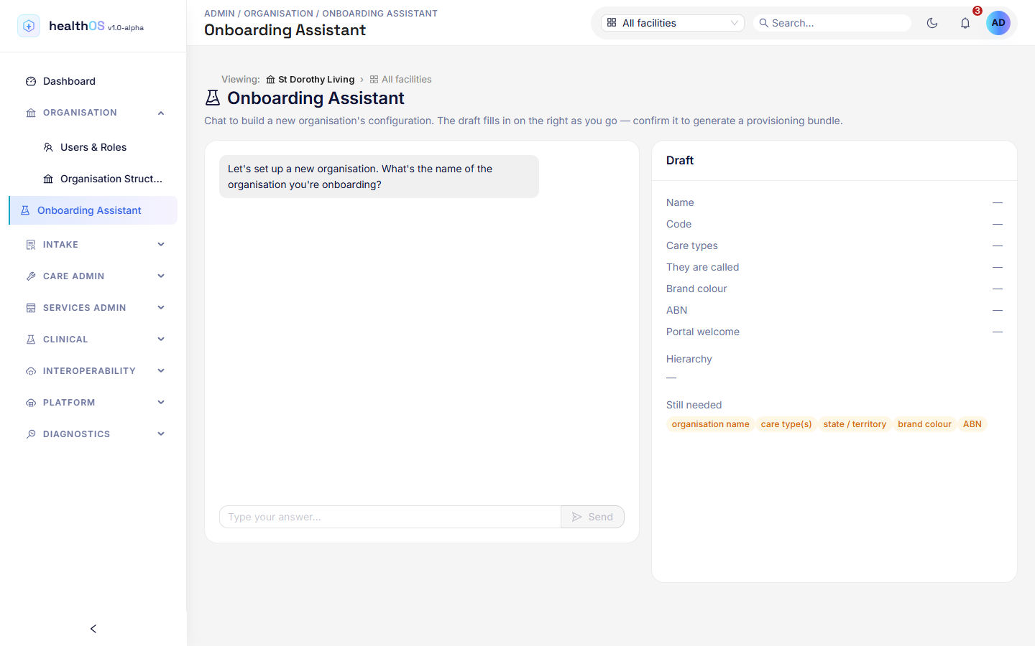
Task: Click the brand colour tag
Action: click(924, 424)
